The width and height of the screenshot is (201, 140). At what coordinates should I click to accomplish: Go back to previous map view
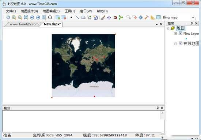pyautogui.click(x=32, y=17)
